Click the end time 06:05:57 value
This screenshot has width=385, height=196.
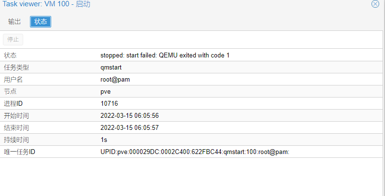[x=129, y=128]
